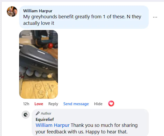164x136 pixels.
Task: Click the greyhounds comment text bubble
Action: (x=84, y=17)
